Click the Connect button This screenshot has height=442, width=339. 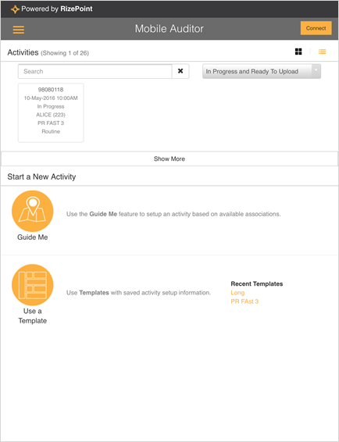[316, 28]
